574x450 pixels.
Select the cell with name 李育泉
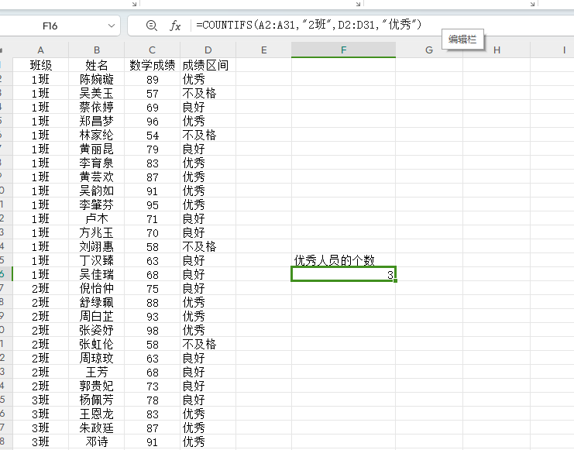coord(97,163)
